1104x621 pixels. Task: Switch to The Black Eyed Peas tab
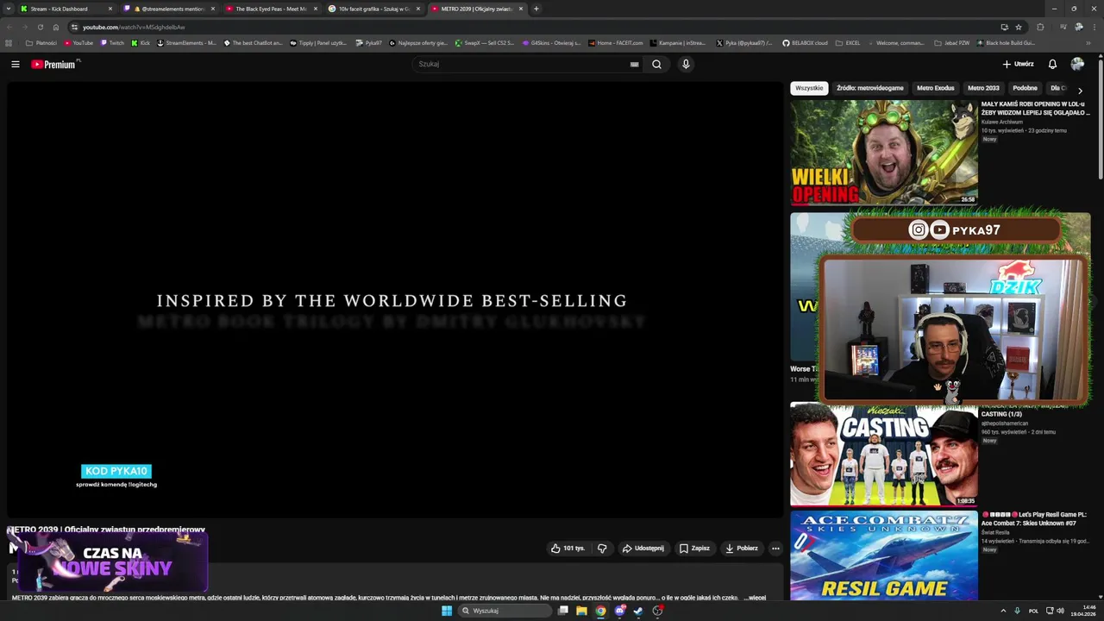click(x=272, y=9)
